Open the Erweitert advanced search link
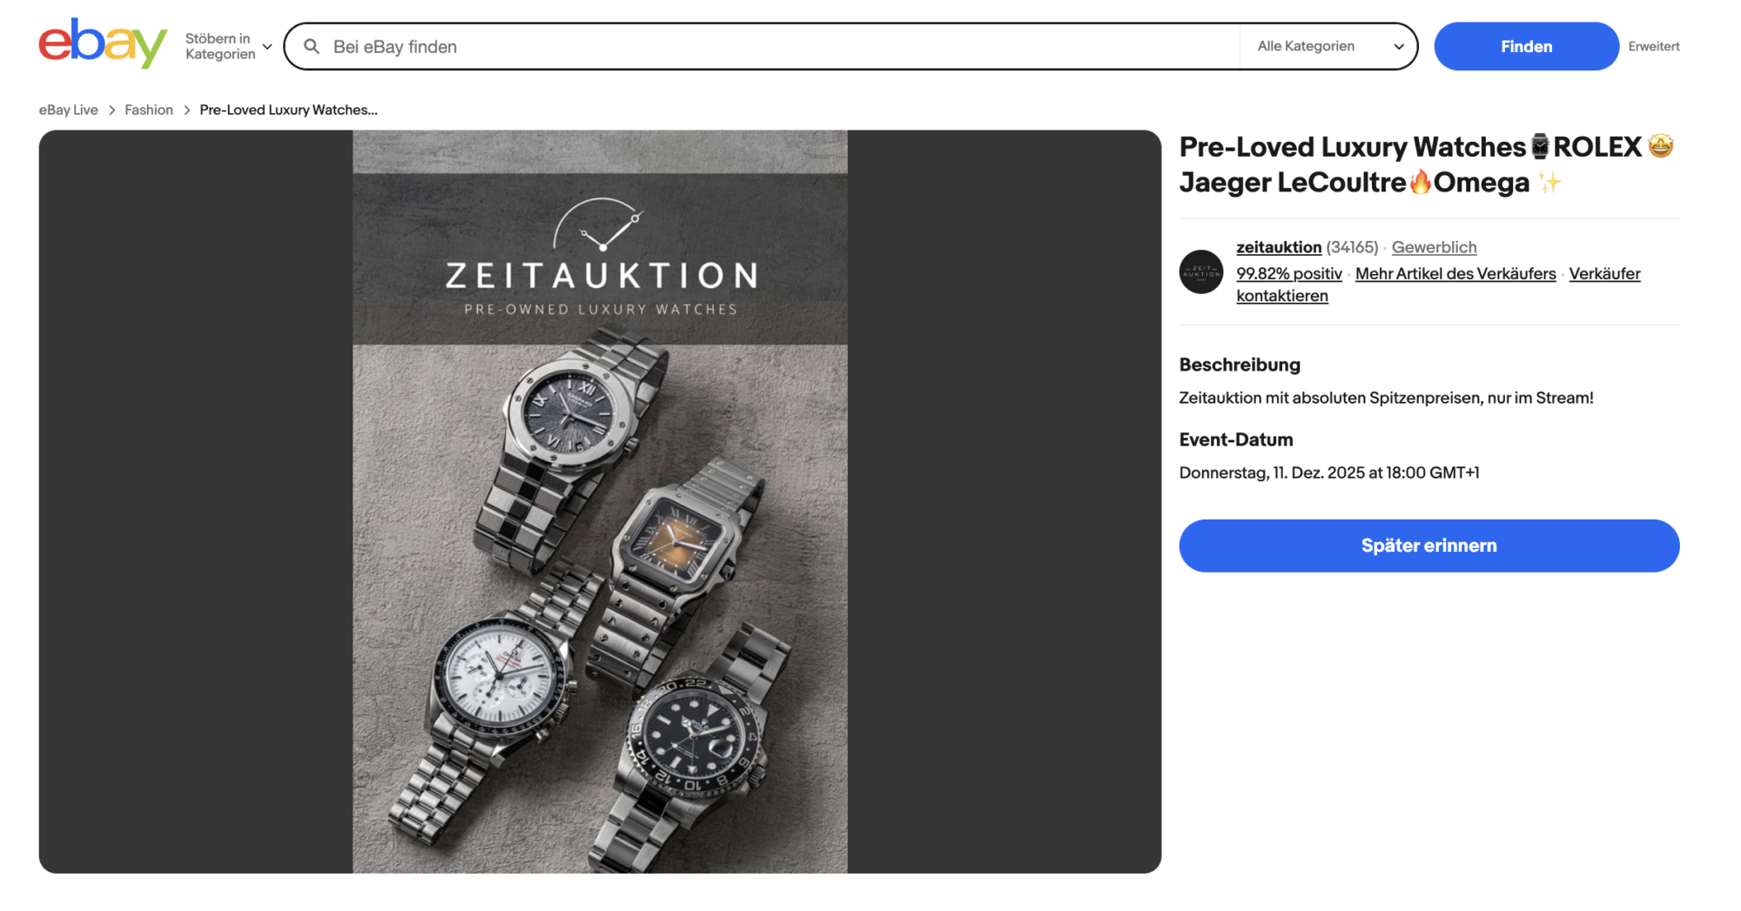Image resolution: width=1741 pixels, height=911 pixels. (1653, 46)
